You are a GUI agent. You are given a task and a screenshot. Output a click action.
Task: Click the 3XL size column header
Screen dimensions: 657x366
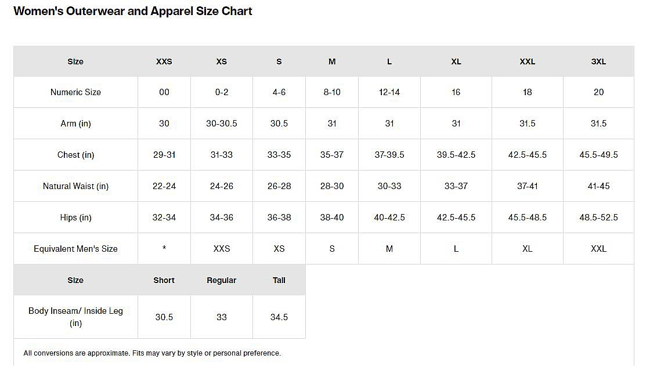(598, 61)
